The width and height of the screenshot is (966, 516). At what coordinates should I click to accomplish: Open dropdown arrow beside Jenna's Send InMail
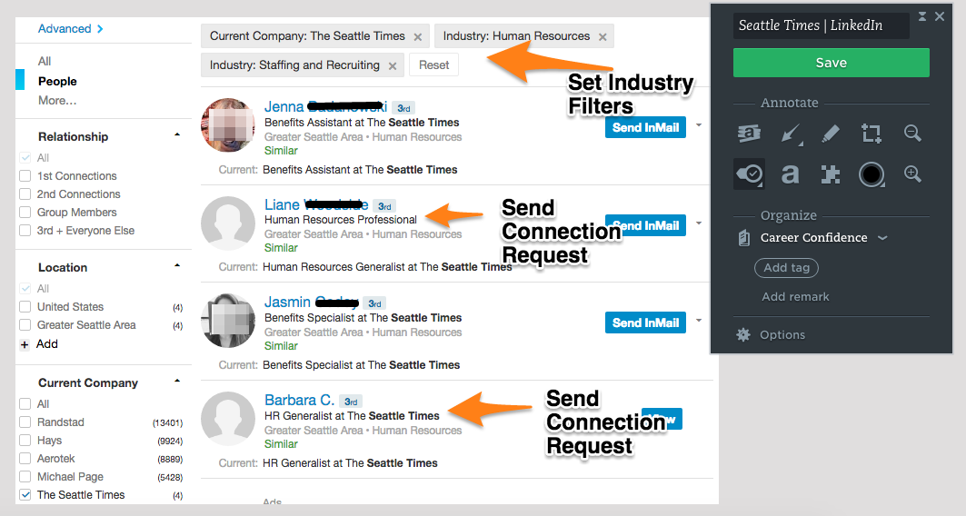point(699,124)
